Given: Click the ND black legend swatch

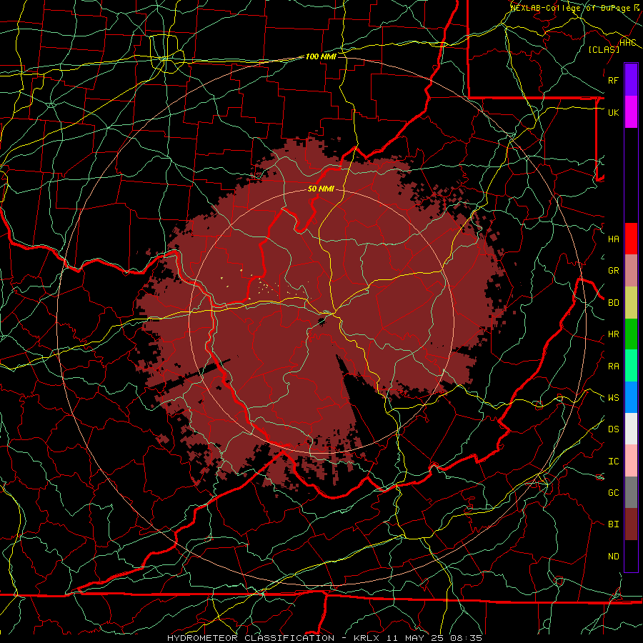Looking at the screenshot, I should (x=631, y=556).
